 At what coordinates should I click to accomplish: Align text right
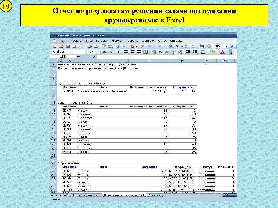[139, 52]
